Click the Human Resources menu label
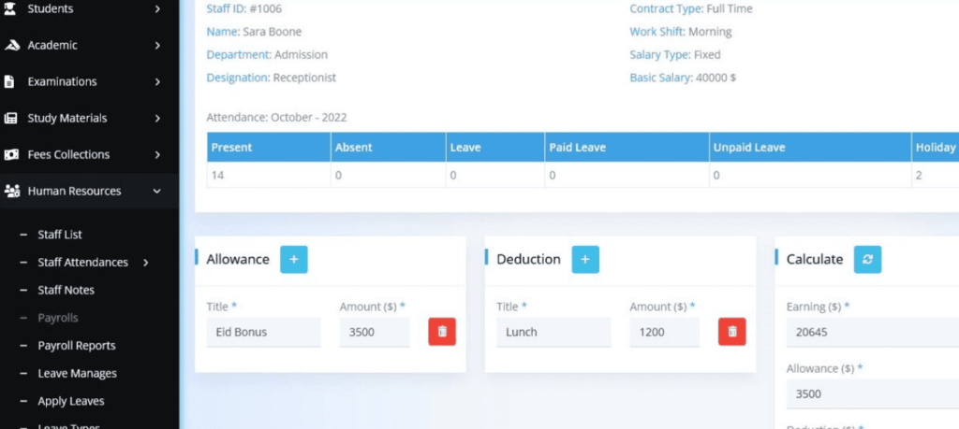Image resolution: width=959 pixels, height=429 pixels. click(x=74, y=191)
